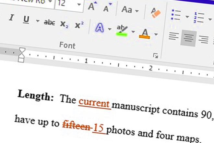Apply orange font color
Screen dimensions: 214x143
[145, 33]
